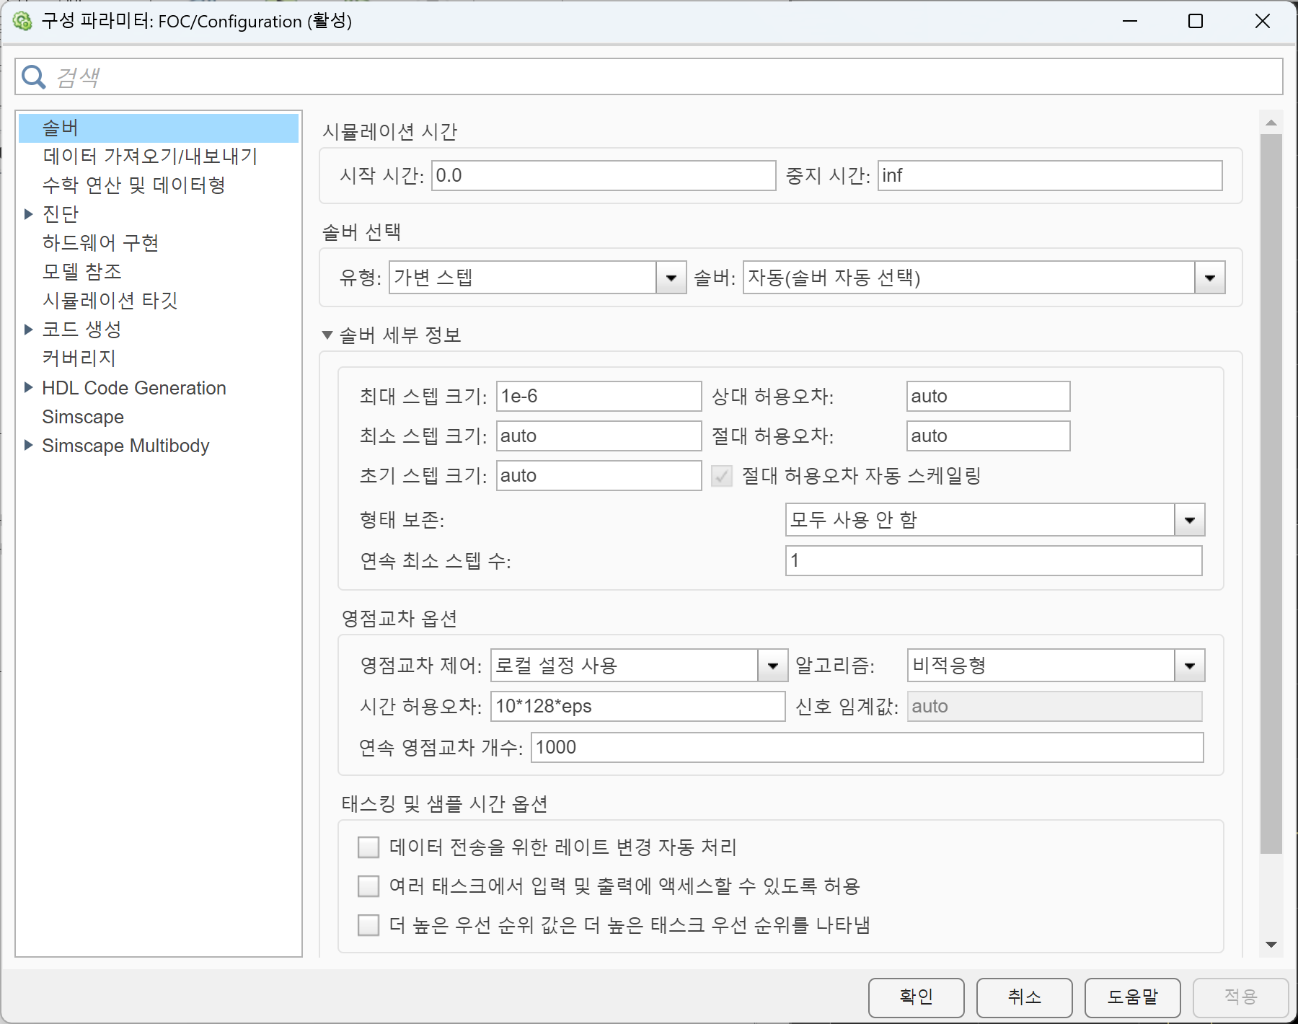This screenshot has width=1298, height=1024.
Task: Open help with the 도움말 button
Action: [1133, 997]
